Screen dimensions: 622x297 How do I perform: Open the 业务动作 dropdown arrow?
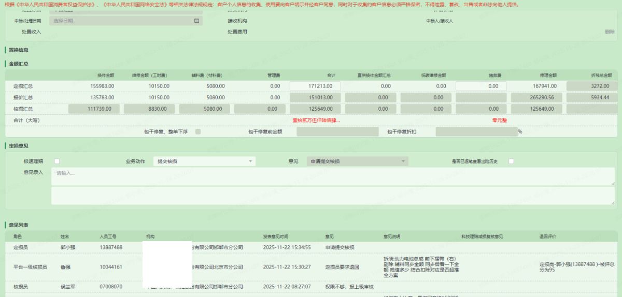pyautogui.click(x=251, y=161)
